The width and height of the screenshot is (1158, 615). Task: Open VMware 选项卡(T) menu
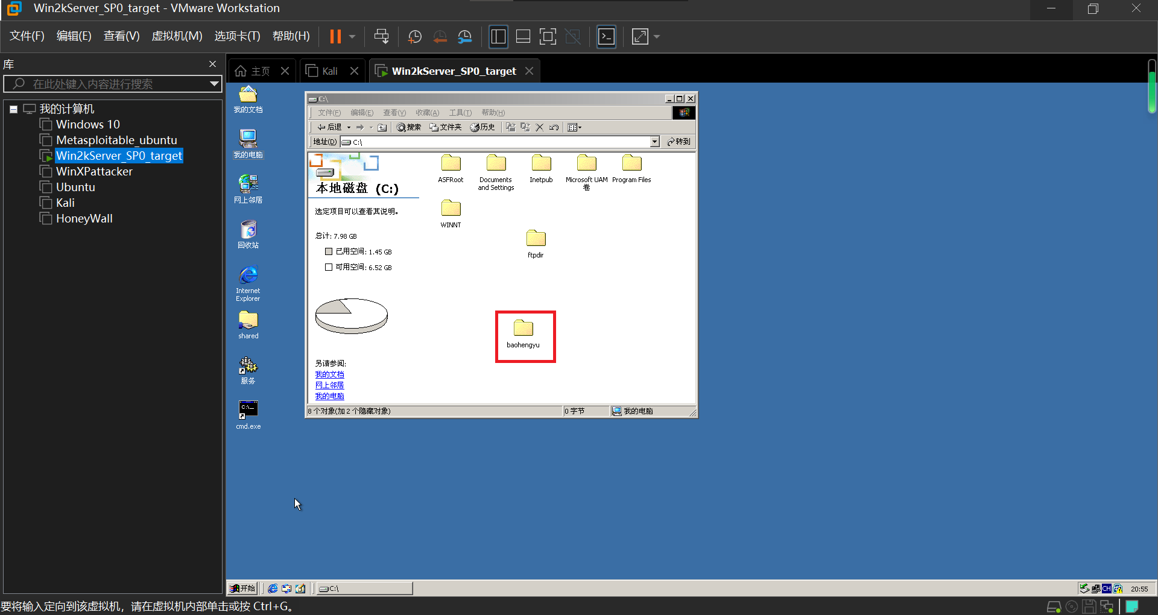tap(238, 36)
